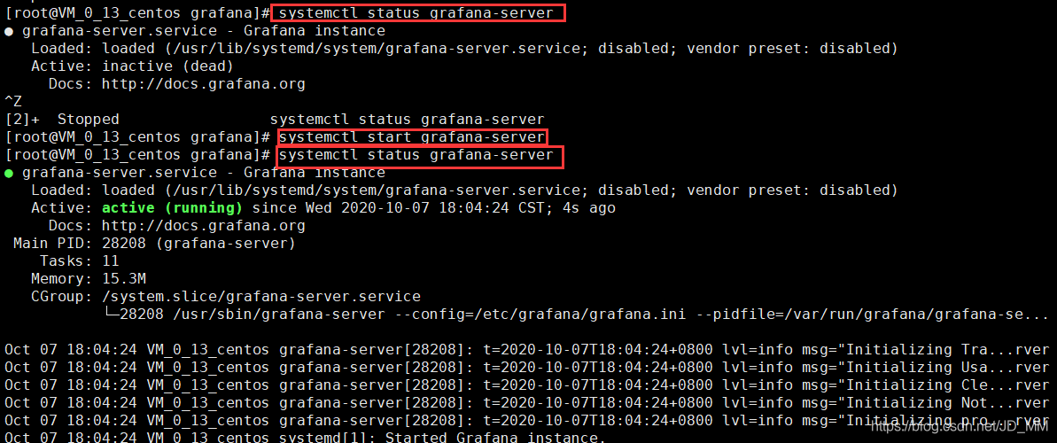Click the 'systemctl start grafana-server' command
Image resolution: width=1057 pixels, height=443 pixels.
tap(411, 137)
